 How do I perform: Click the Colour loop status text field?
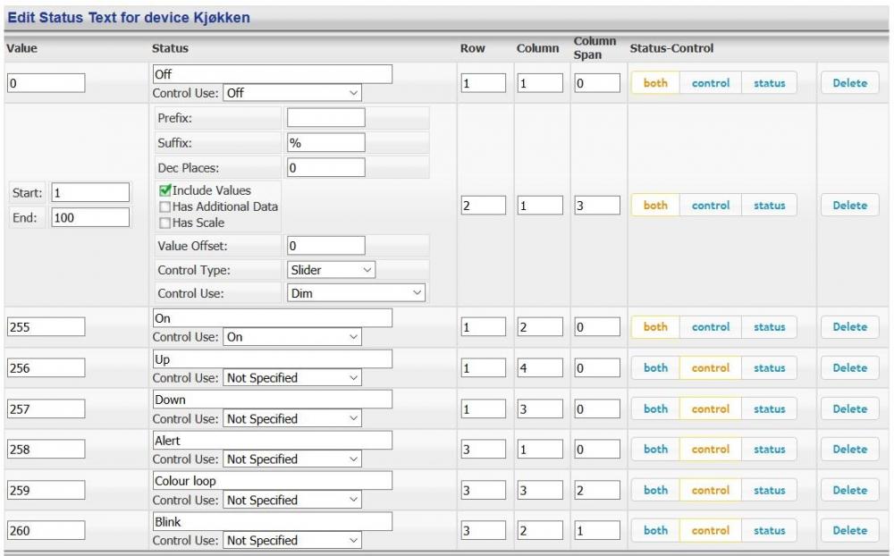[273, 481]
